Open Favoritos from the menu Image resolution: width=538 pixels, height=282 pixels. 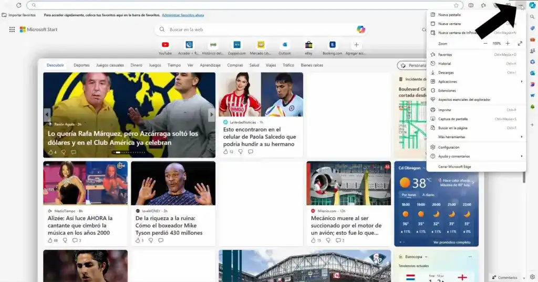(476, 55)
